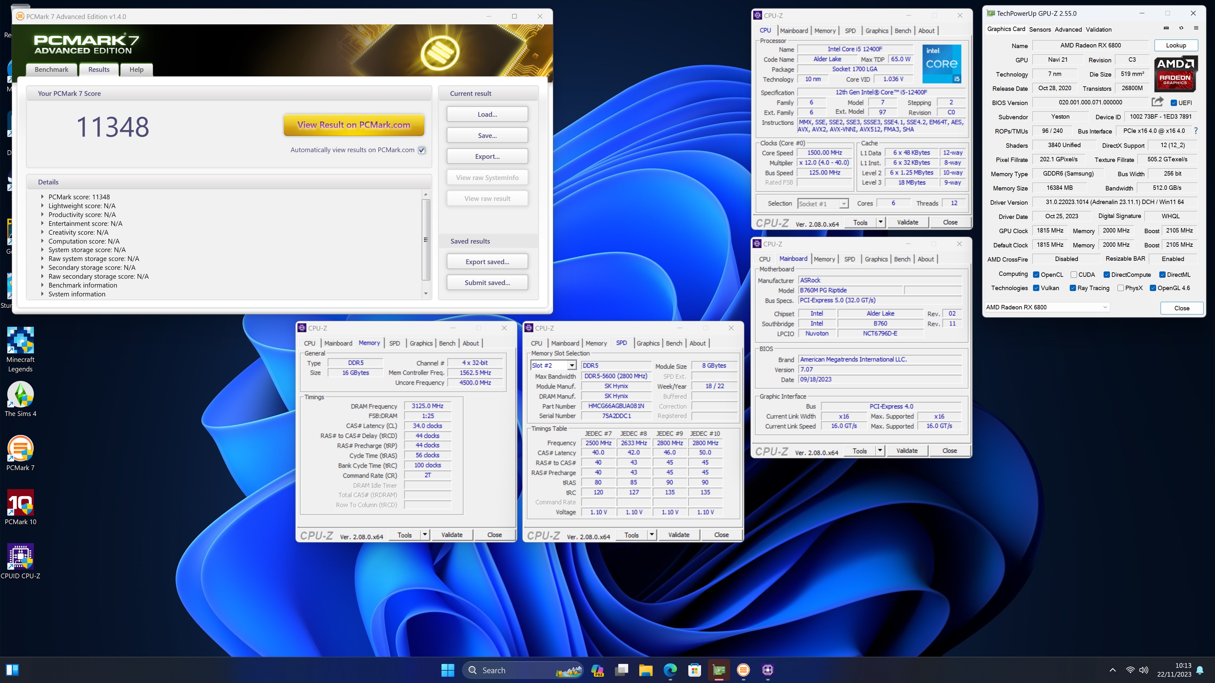Open the widgets panel on the taskbar
Screen dimensions: 1215x683
pyautogui.click(x=12, y=670)
